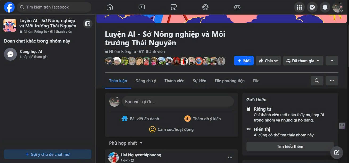Select the Bài viết ẩn danh option
The height and width of the screenshot is (163, 349).
140,119
